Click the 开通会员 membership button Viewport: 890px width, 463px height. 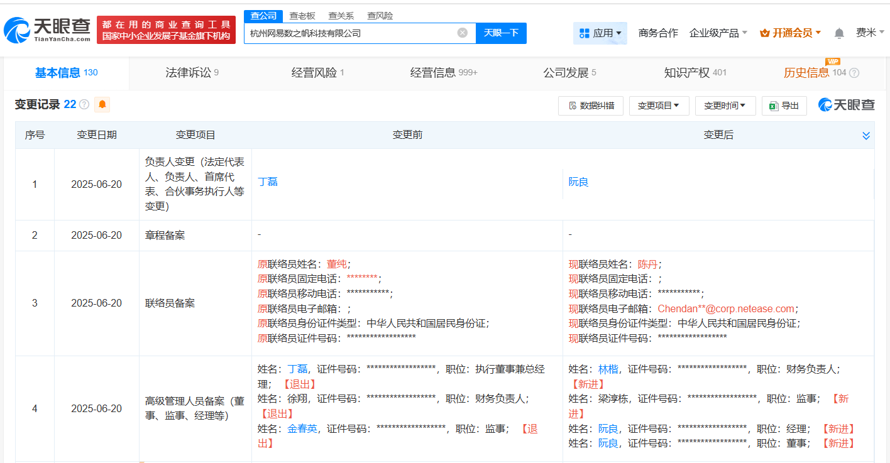click(x=791, y=33)
